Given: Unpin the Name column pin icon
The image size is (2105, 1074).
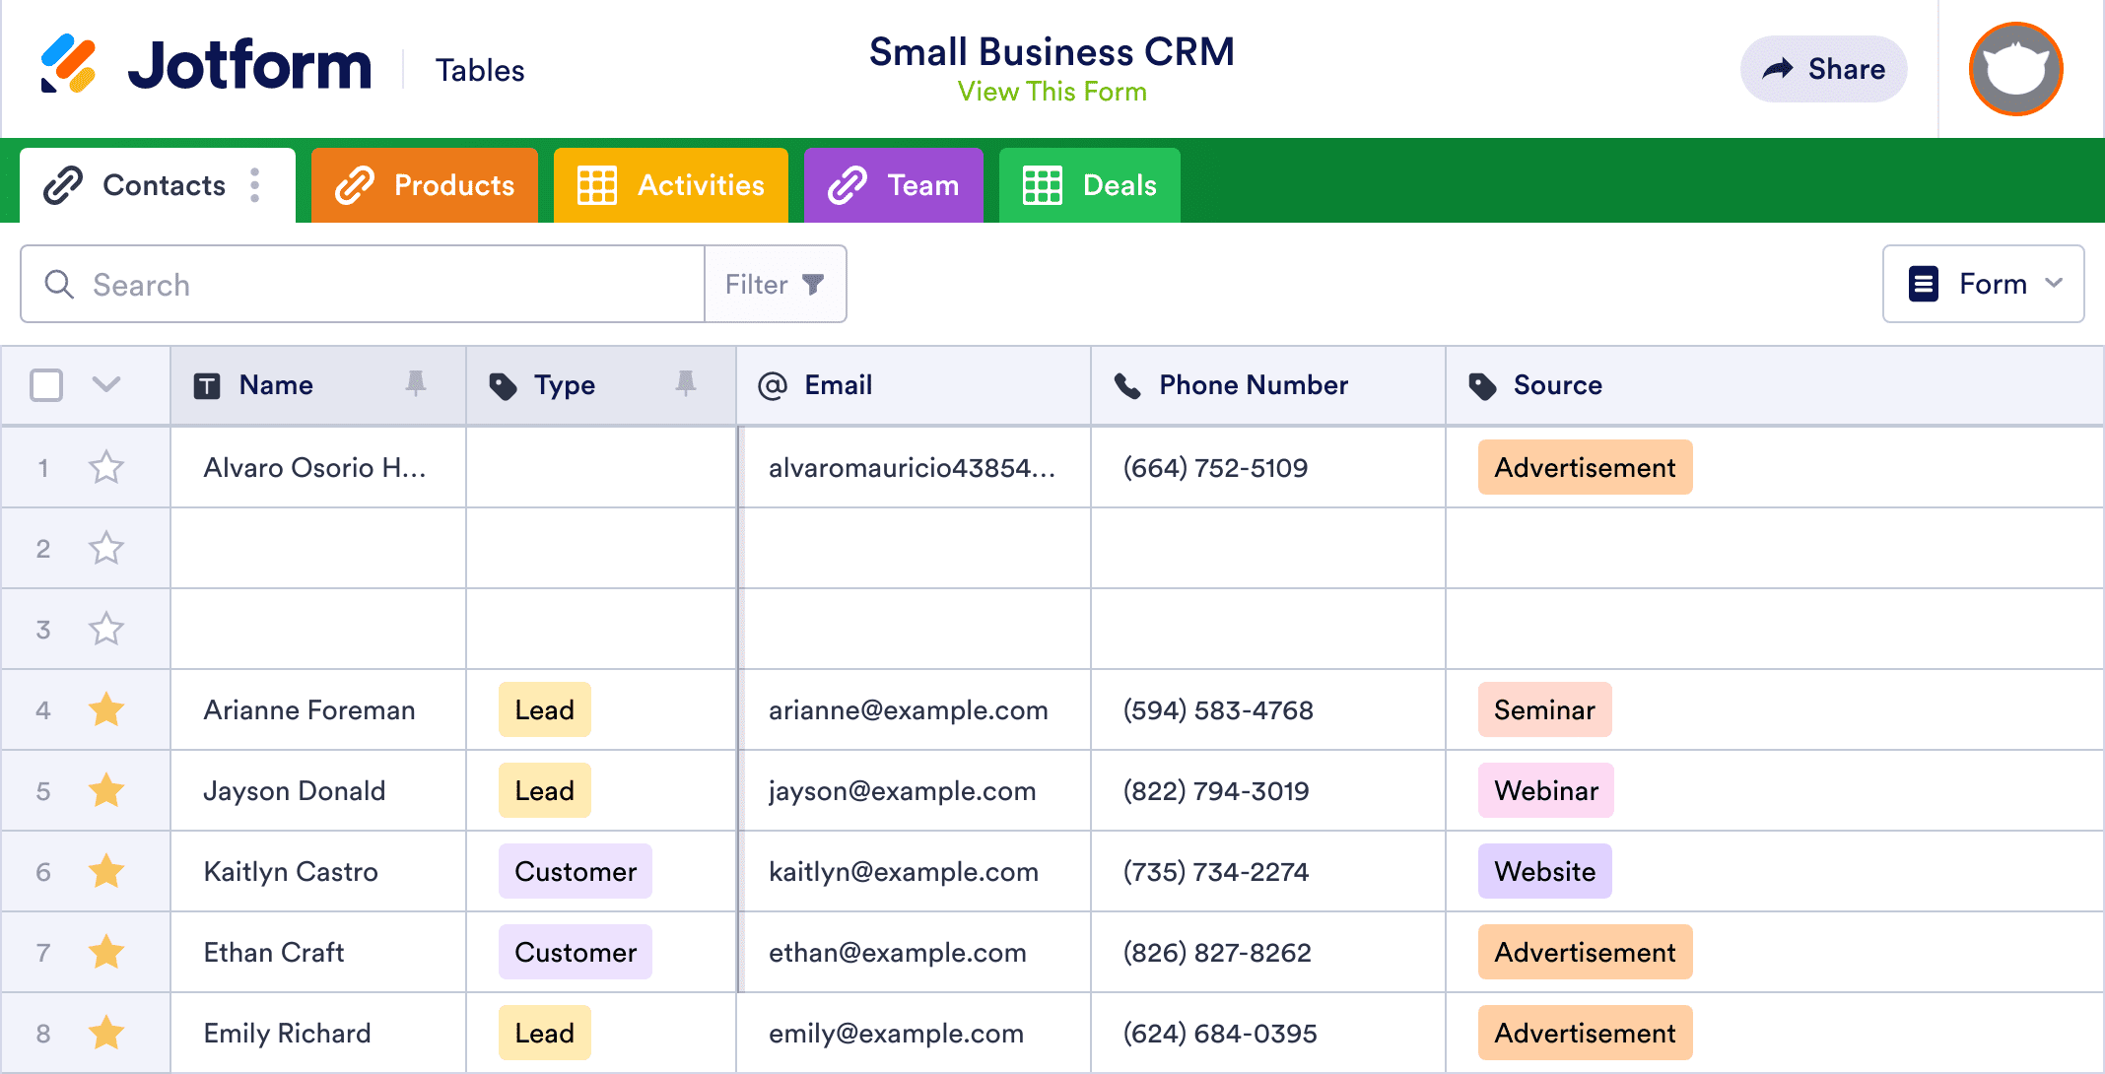Looking at the screenshot, I should pos(416,384).
